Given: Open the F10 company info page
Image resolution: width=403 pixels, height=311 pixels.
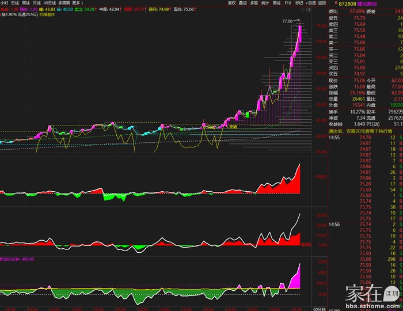Looking at the screenshot, I should tap(288, 3).
